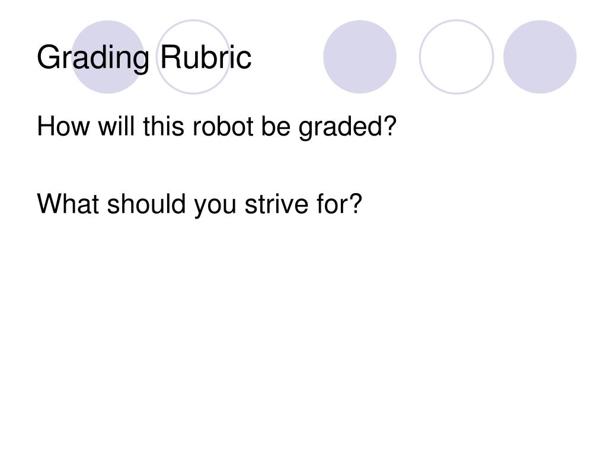The width and height of the screenshot is (607, 455).
Task: Click the word "How" starting the first question
Action: pyautogui.click(x=63, y=126)
